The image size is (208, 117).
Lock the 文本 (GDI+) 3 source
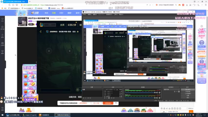[x=121, y=93]
